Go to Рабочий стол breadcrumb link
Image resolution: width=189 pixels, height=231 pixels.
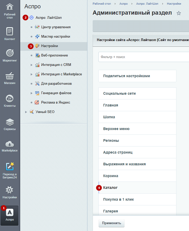click(x=102, y=4)
